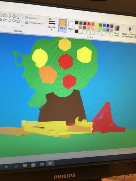Viewport: 136px width, 181px height.
Task: Open Microsoft Edge from the taskbar
Action: [x=16, y=166]
